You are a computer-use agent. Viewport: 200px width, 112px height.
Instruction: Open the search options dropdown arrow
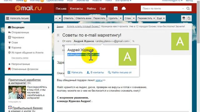click(183, 9)
